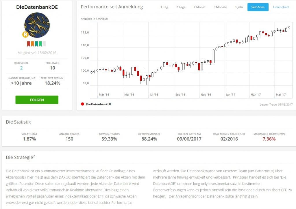Click the Risk Score value 2

pos(21,68)
